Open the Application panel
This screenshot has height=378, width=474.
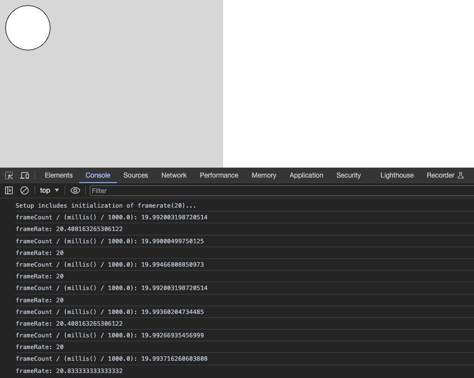[x=306, y=175]
